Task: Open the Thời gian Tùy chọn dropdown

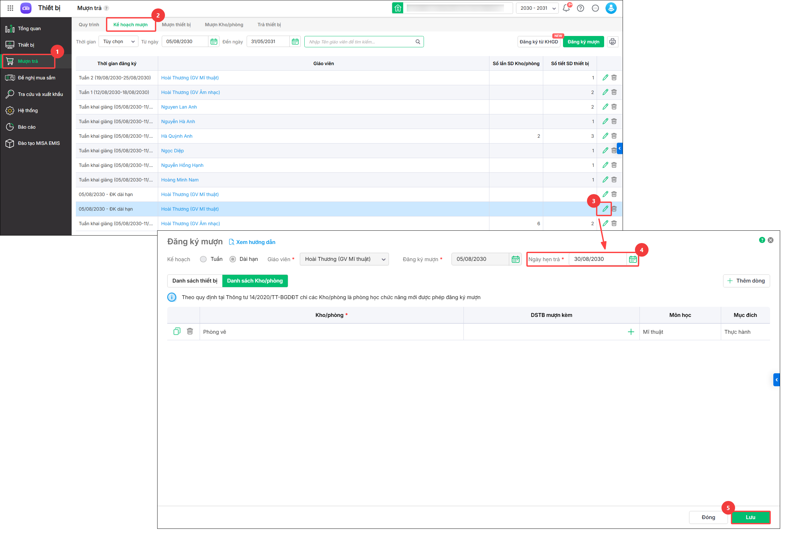Action: tap(119, 41)
